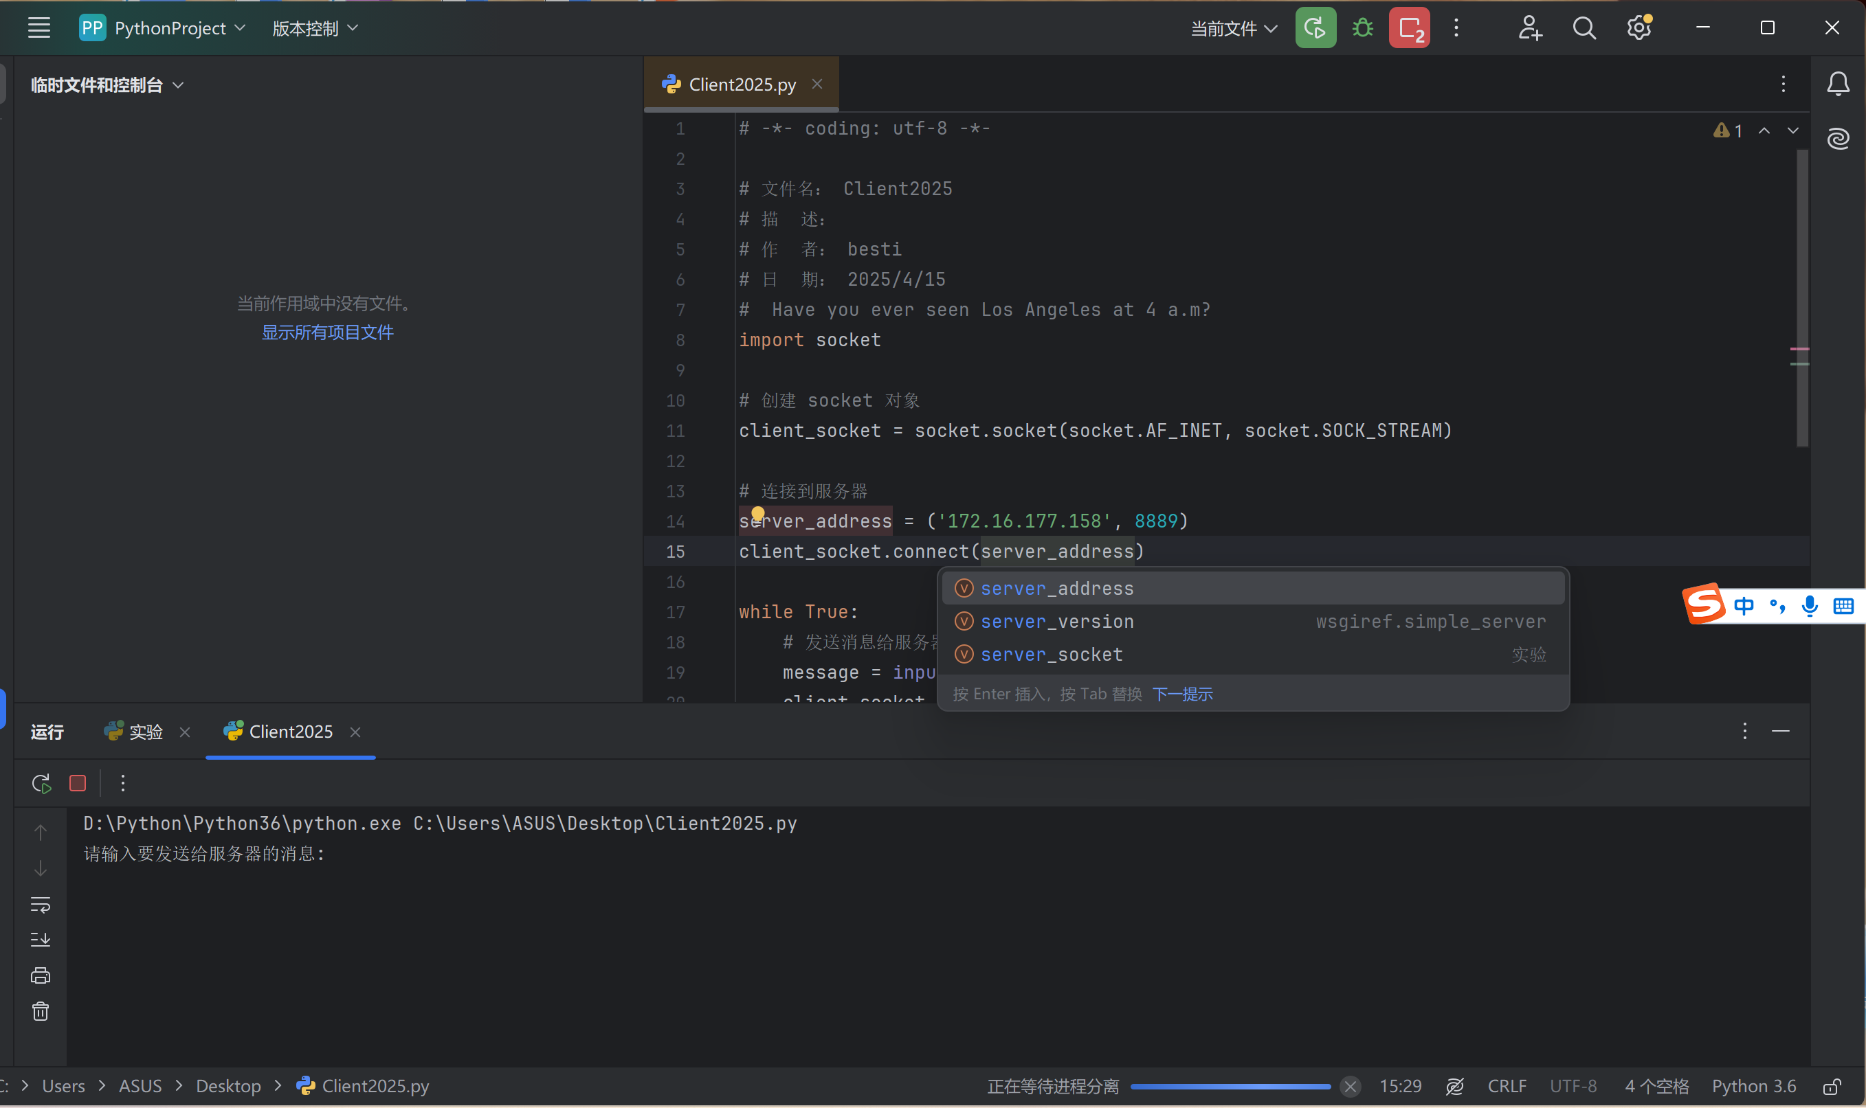Clear console with the trash icon
This screenshot has height=1108, width=1866.
(41, 1012)
